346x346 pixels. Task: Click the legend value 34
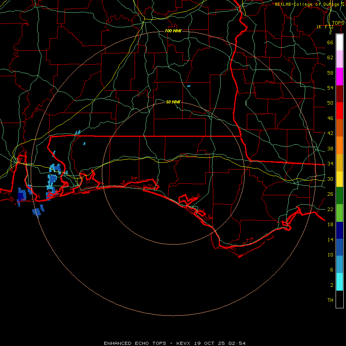[330, 164]
